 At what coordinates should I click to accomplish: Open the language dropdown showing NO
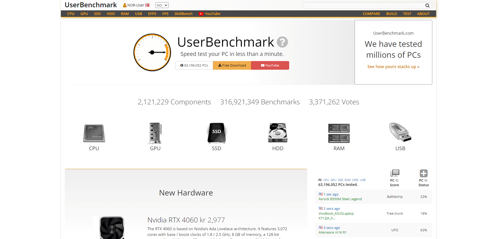[162, 5]
